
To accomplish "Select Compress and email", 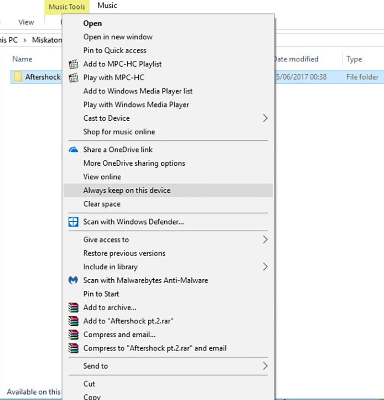I will tap(168, 335).
